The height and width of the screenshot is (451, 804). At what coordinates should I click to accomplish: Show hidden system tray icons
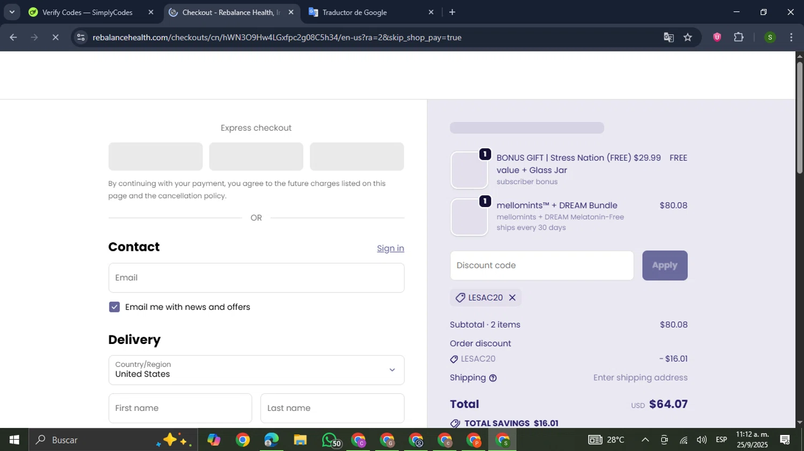coord(645,440)
